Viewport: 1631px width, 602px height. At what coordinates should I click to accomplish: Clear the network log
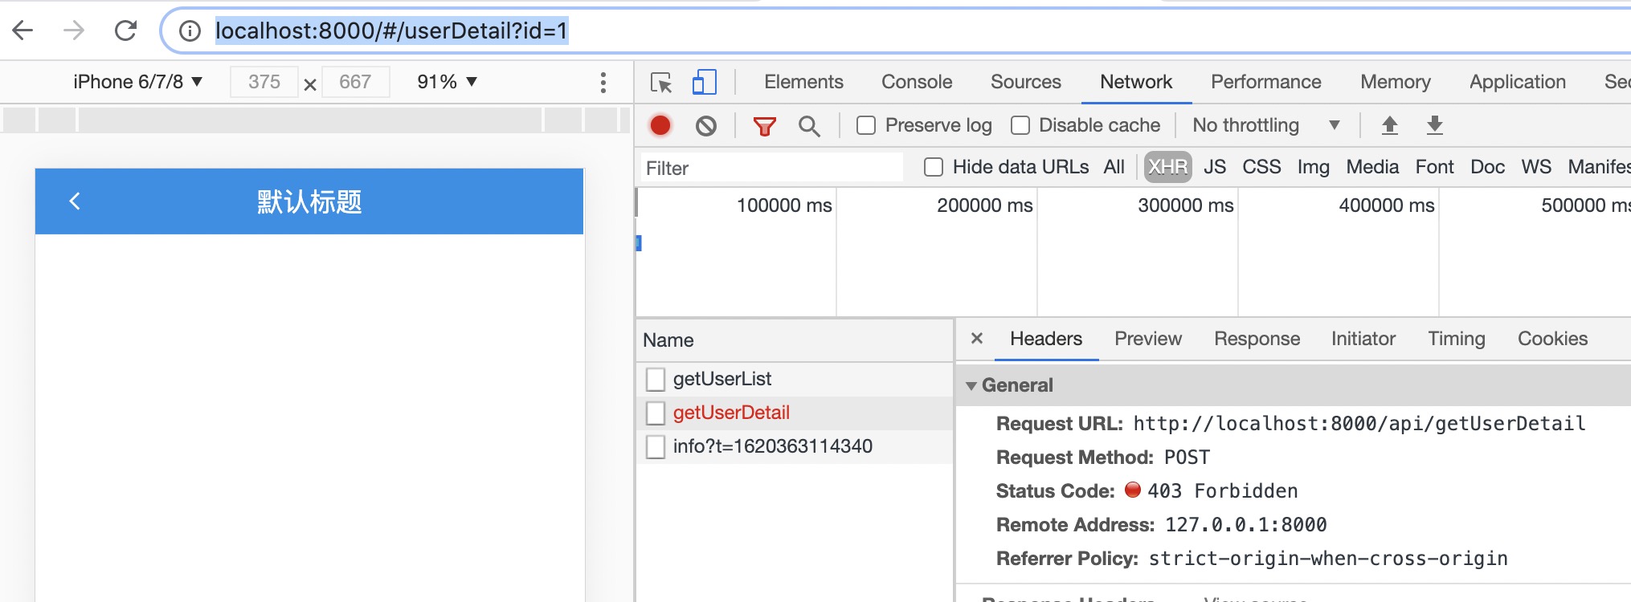click(706, 126)
